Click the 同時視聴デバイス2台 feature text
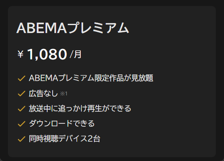This screenshot has height=161, width=224. (64, 139)
